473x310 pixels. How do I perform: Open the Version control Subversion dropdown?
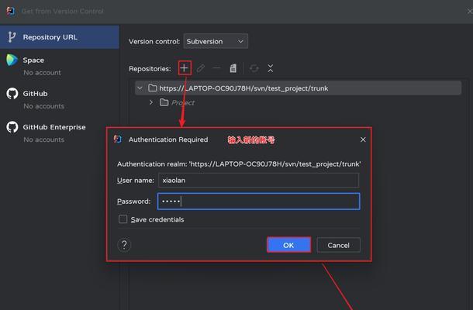coord(216,41)
